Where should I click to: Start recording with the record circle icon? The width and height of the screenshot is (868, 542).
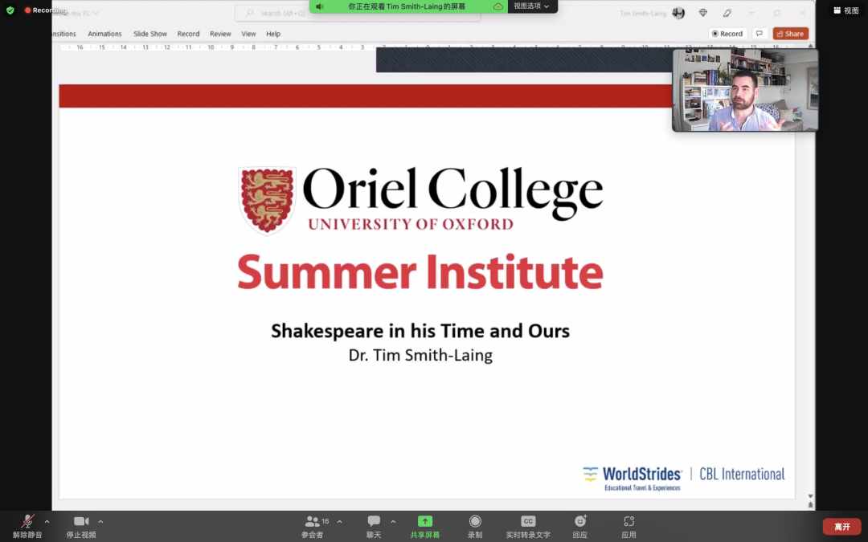[475, 521]
